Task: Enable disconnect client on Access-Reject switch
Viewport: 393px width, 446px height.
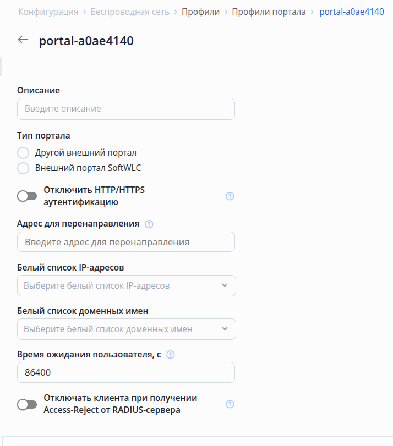Action: pyautogui.click(x=27, y=405)
